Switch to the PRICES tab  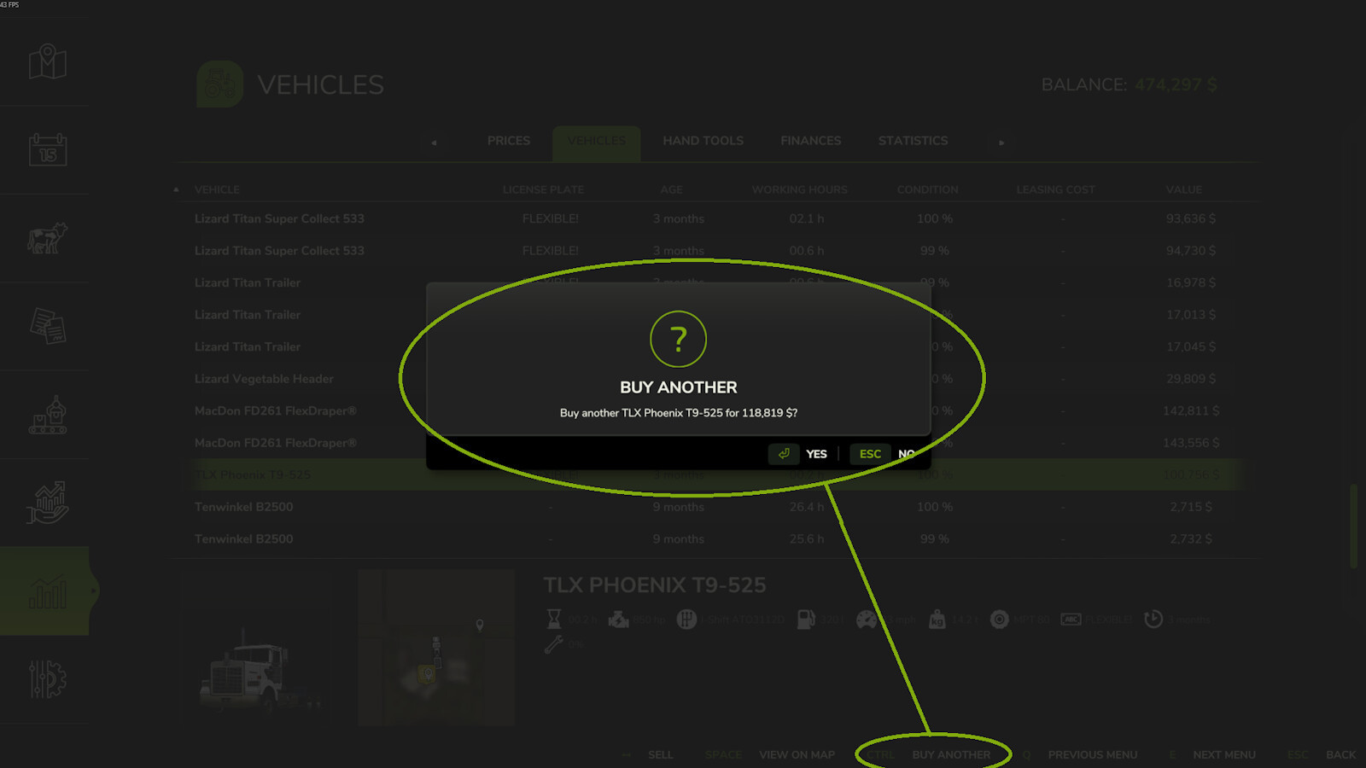(x=509, y=141)
